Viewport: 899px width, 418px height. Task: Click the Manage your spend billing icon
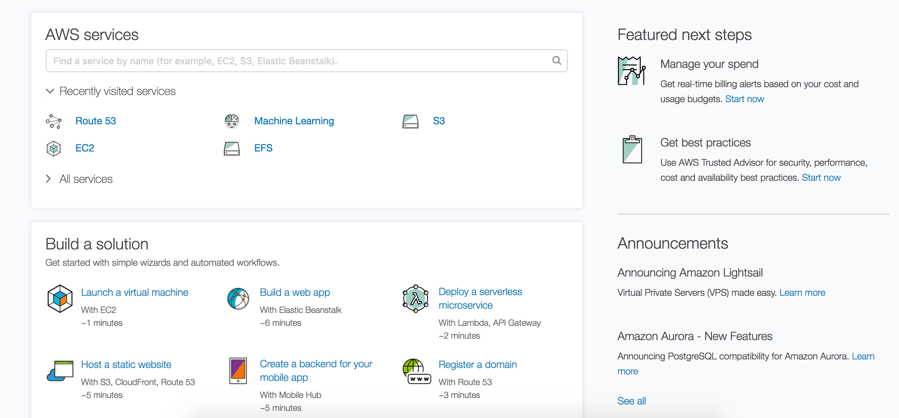[x=632, y=71]
